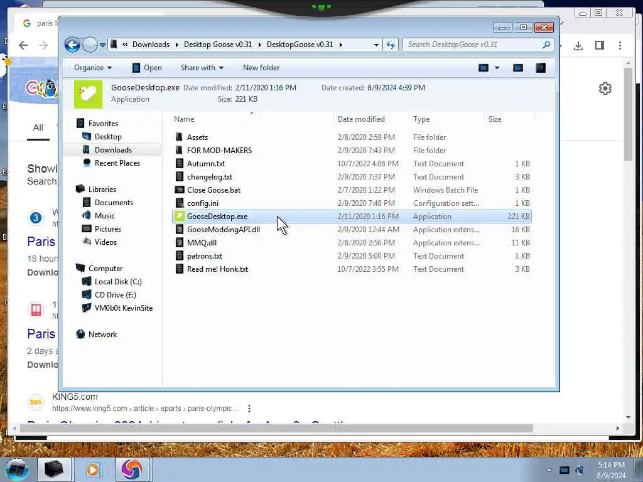Select the Assets folder icon

pos(179,137)
